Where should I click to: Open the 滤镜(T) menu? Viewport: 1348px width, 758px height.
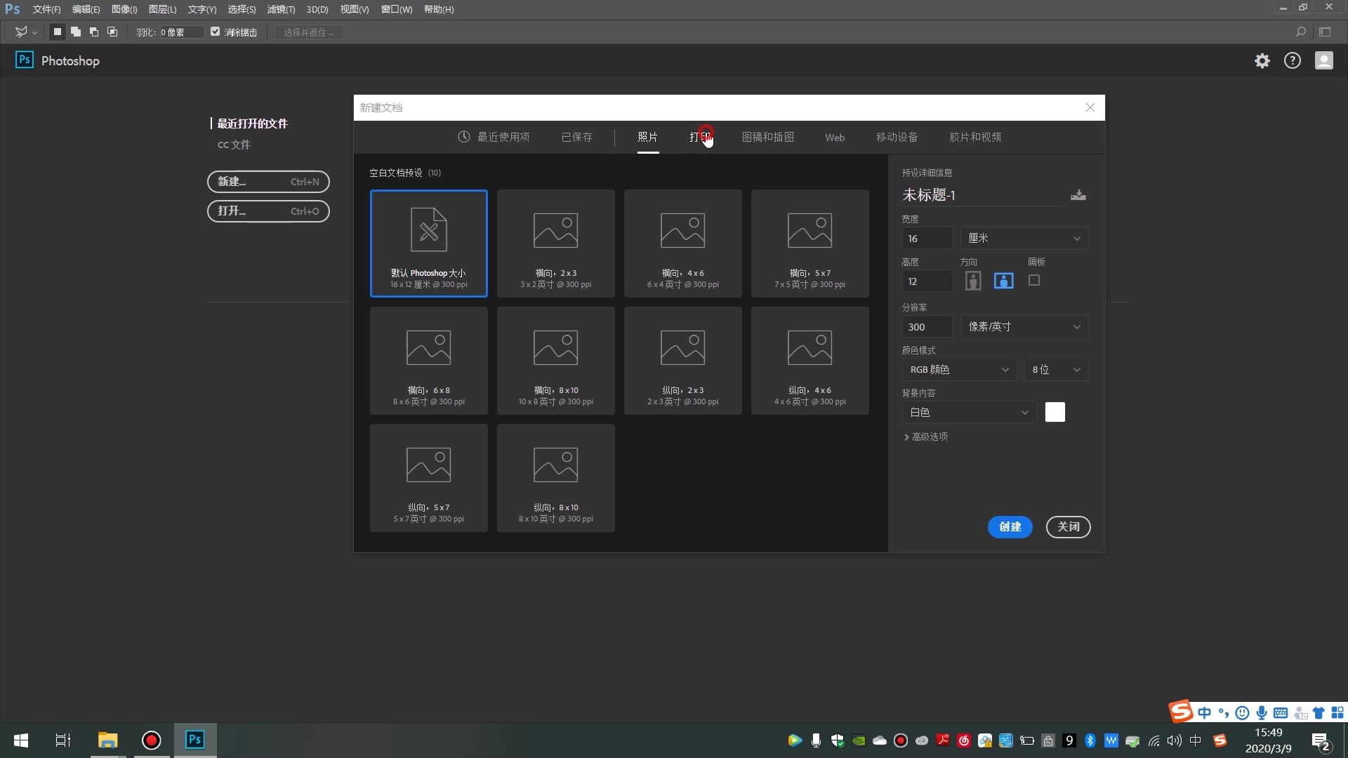point(281,10)
